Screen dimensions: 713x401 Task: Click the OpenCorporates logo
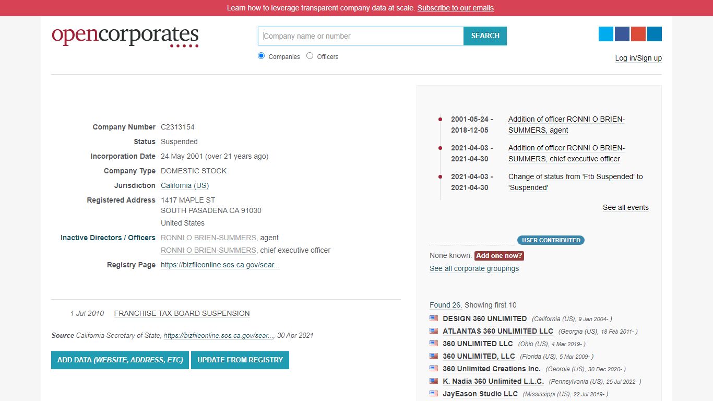(125, 36)
